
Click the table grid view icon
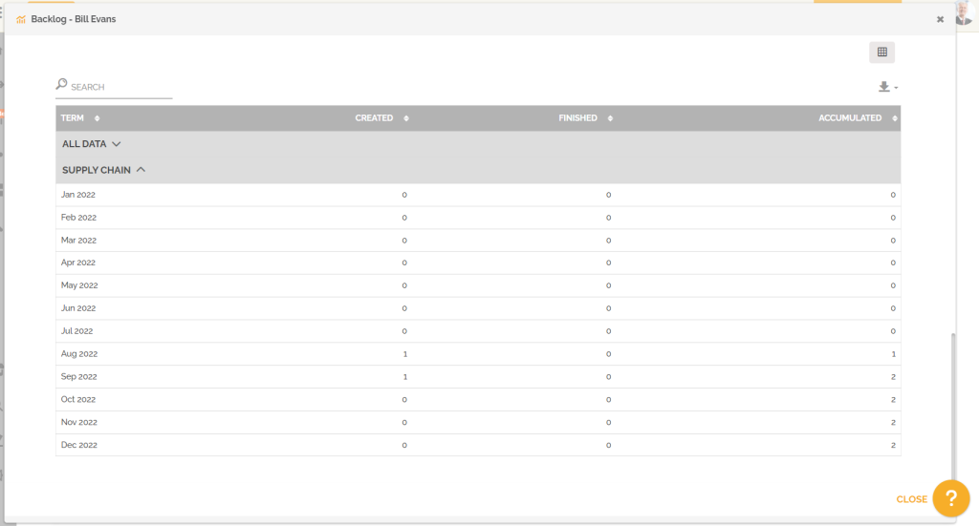[881, 53]
